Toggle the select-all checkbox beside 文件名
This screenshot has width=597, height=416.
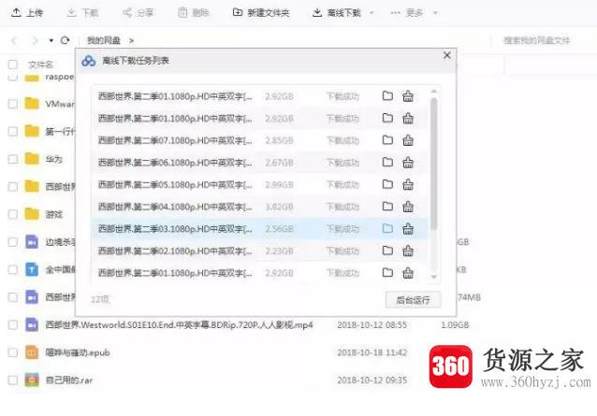(x=13, y=65)
